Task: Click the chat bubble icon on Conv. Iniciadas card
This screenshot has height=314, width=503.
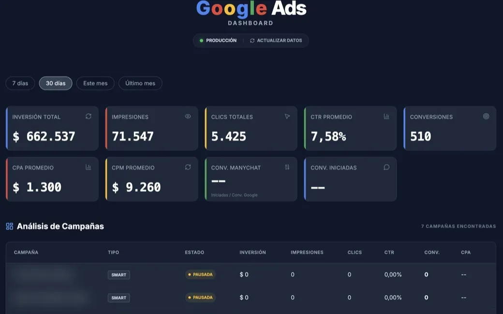Action: pos(386,167)
